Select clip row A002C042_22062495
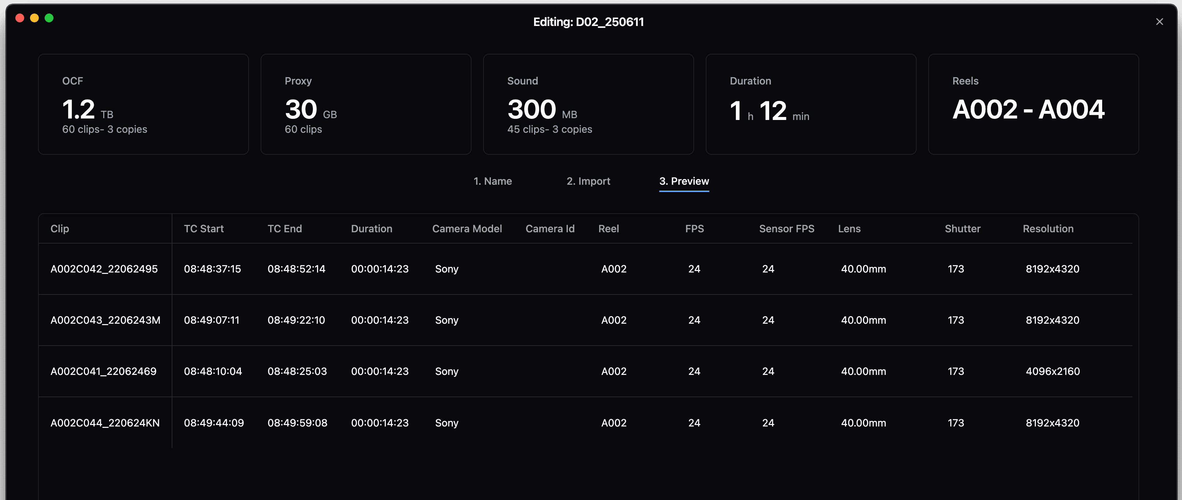 [x=104, y=269]
